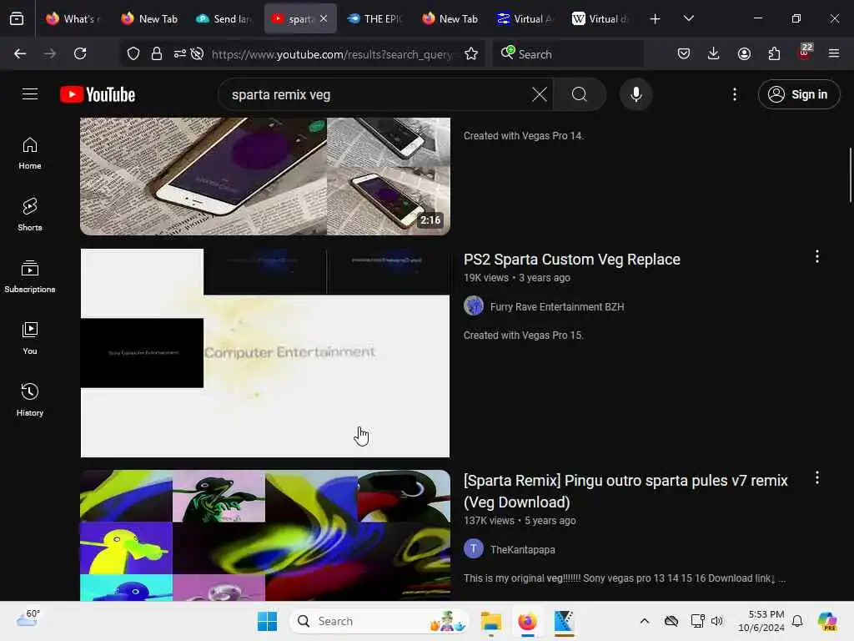Screen dimensions: 854x641
Task: Click the Firefox Search field
Action: click(568, 54)
